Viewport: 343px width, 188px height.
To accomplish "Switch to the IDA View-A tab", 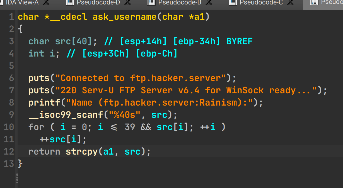I will (22, 3).
